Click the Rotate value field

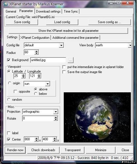[38, 118]
